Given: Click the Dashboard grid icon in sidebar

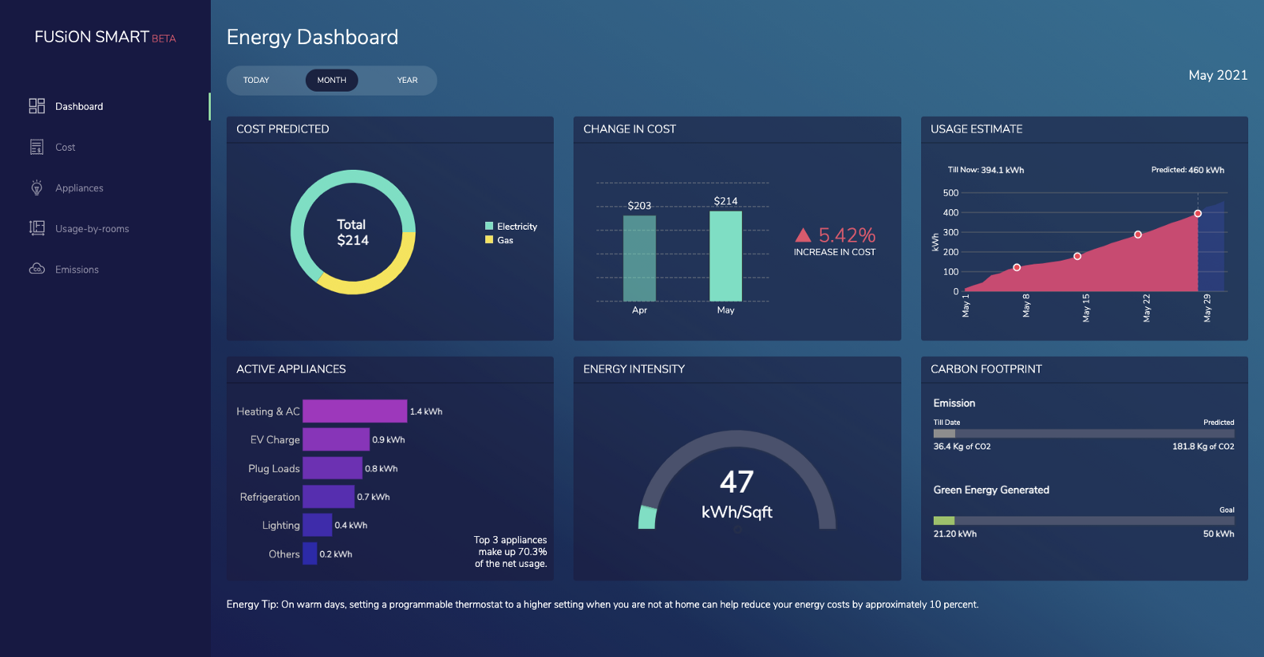Looking at the screenshot, I should pos(36,106).
